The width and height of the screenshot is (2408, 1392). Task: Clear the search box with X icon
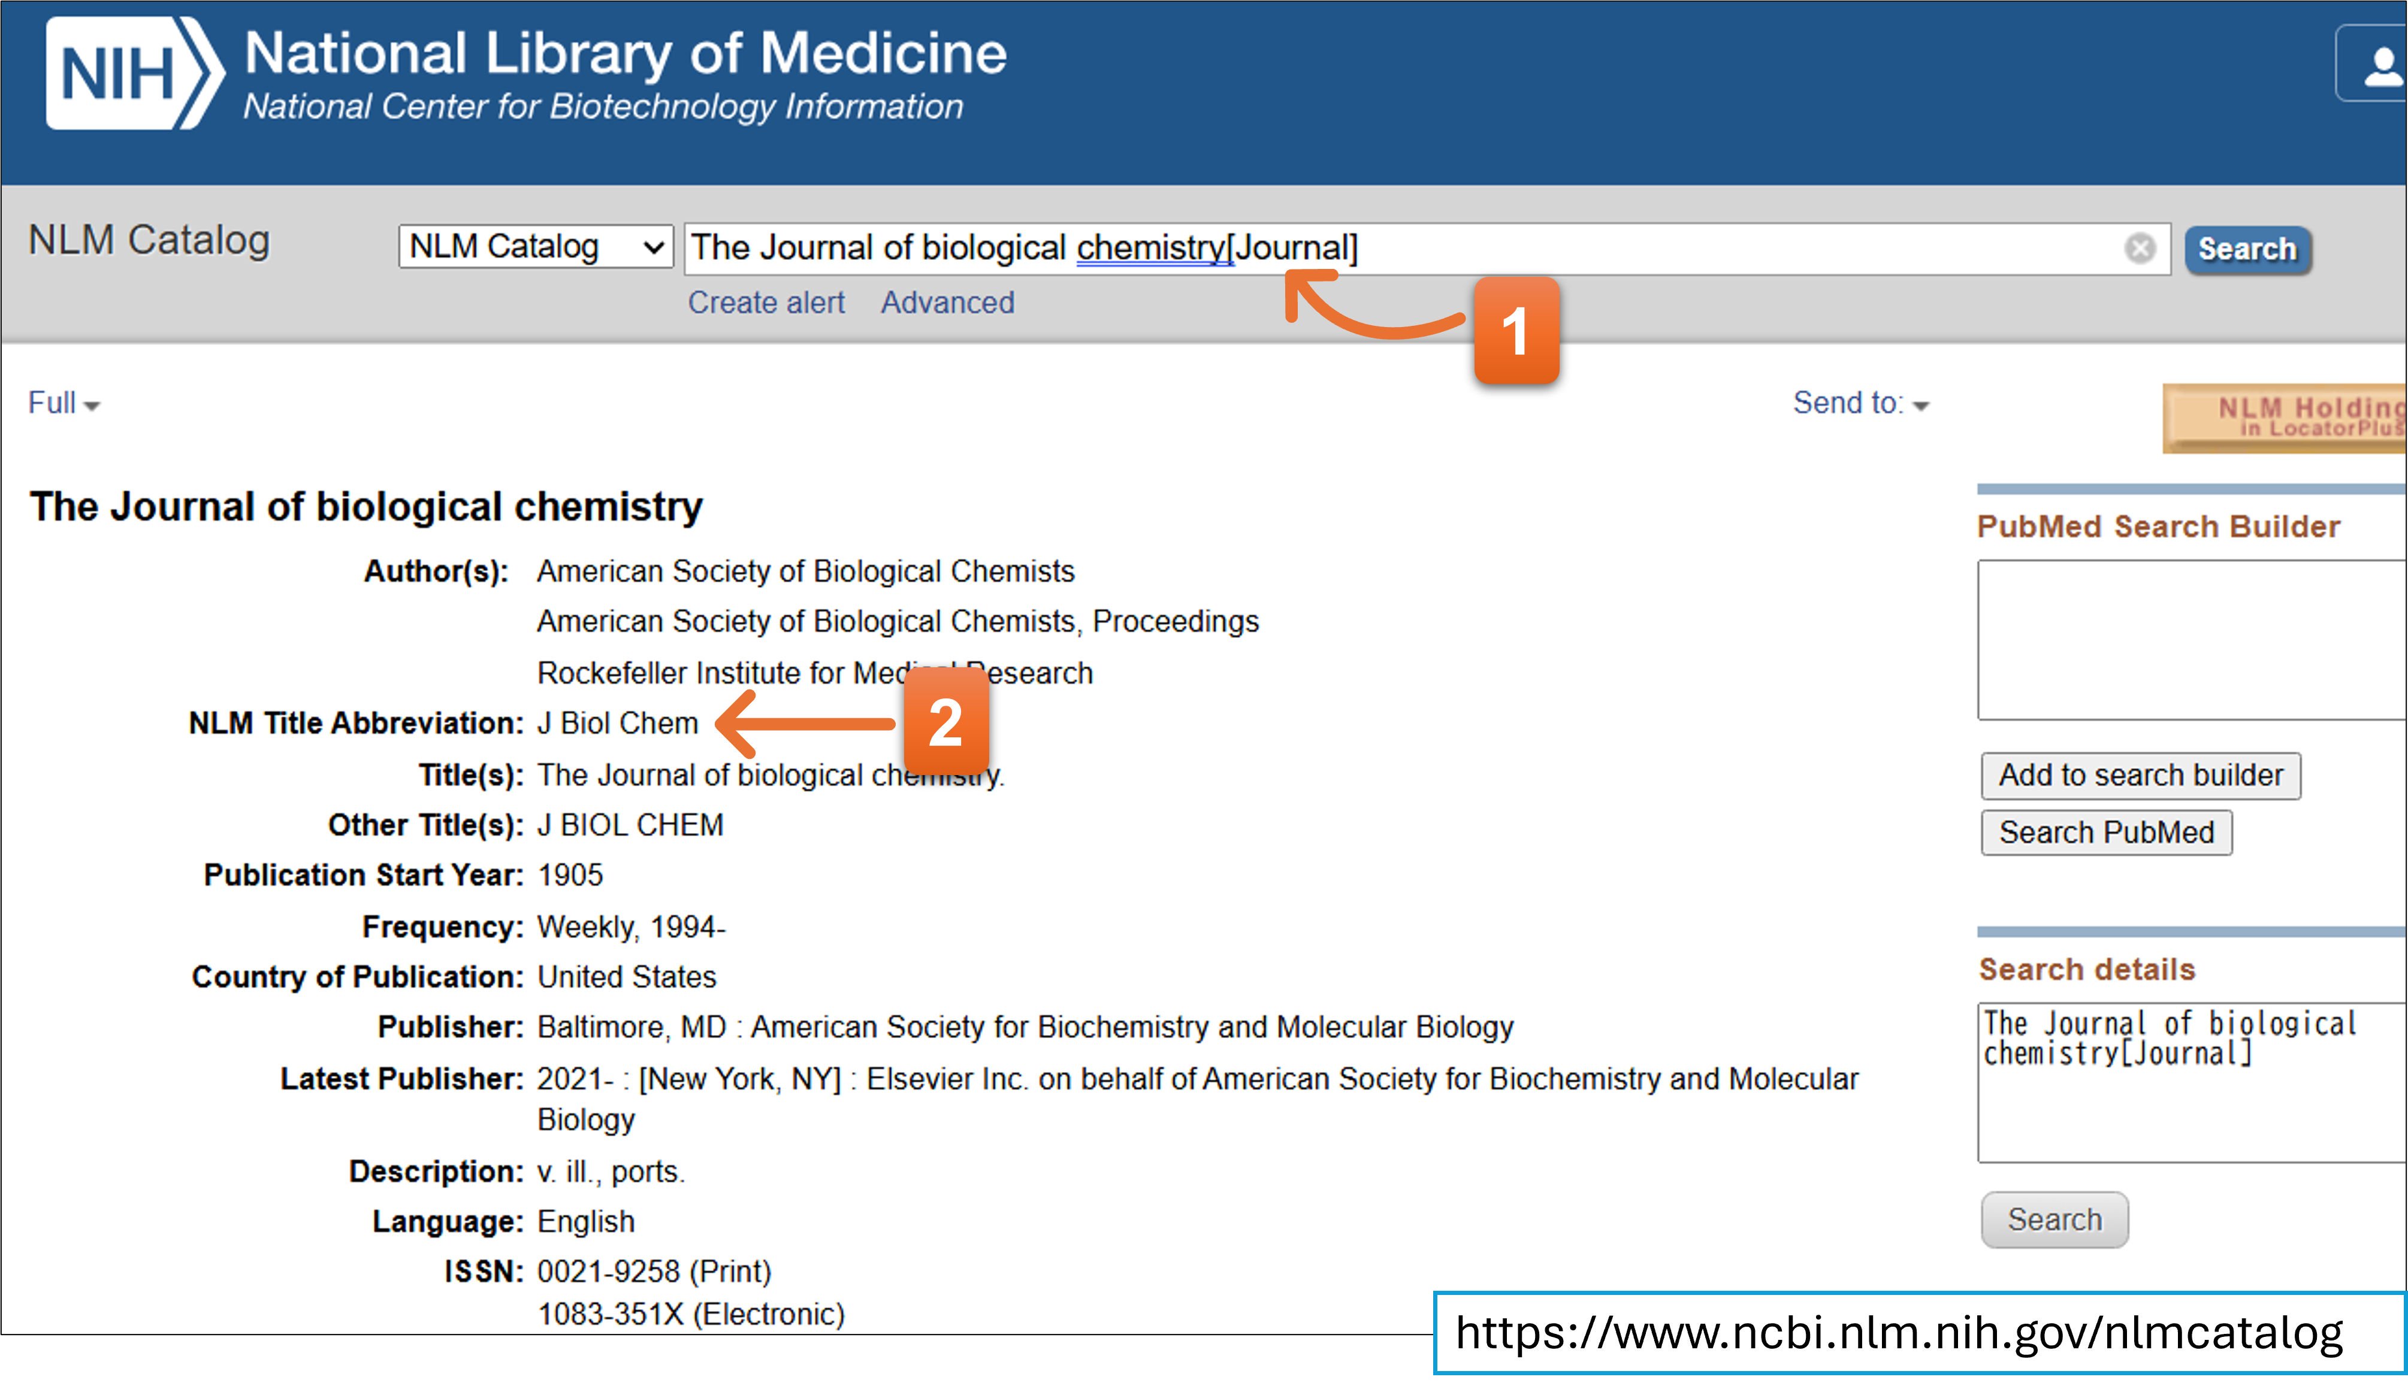click(2140, 249)
